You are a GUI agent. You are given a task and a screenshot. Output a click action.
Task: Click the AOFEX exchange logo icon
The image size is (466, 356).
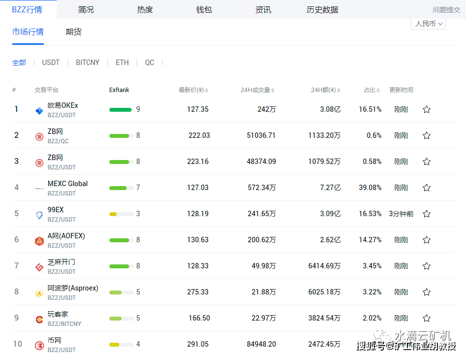click(x=39, y=241)
